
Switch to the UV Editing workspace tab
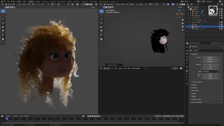52,2
